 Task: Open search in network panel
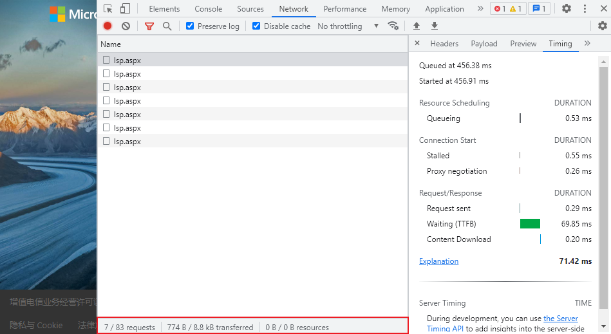[x=167, y=26]
